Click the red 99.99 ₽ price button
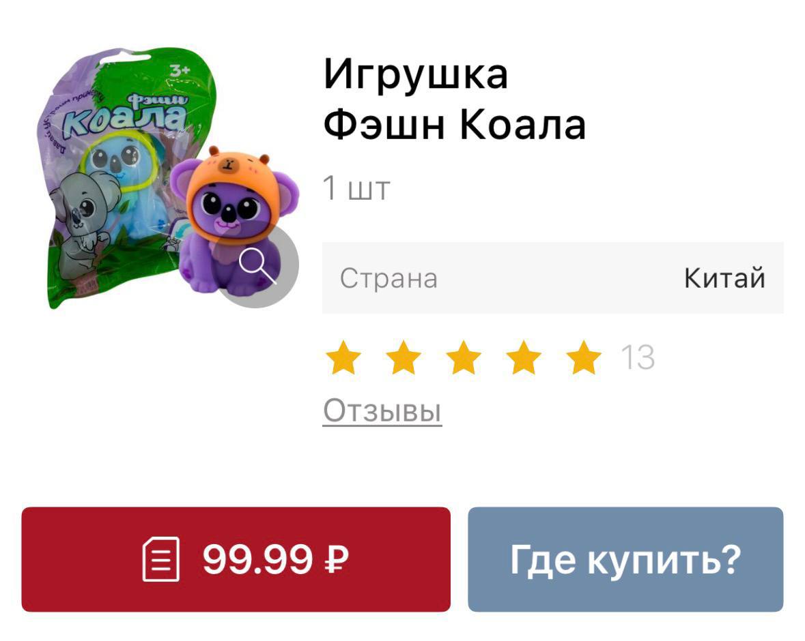The width and height of the screenshot is (805, 641). coord(236,559)
